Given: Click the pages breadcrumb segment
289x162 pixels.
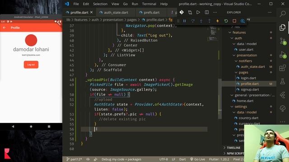Looking at the screenshot, I should click(132, 20).
